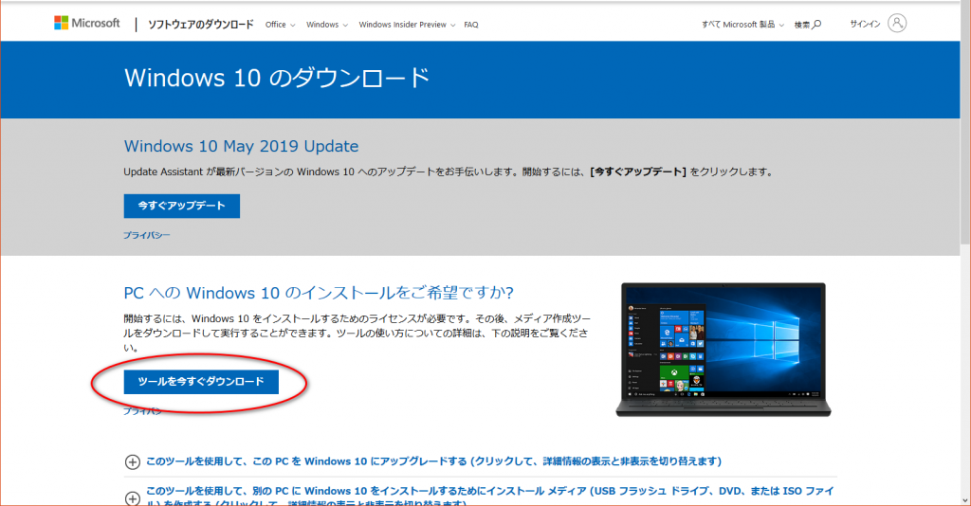The image size is (971, 506).
Task: Click the Microsoft logo
Action: tap(87, 24)
